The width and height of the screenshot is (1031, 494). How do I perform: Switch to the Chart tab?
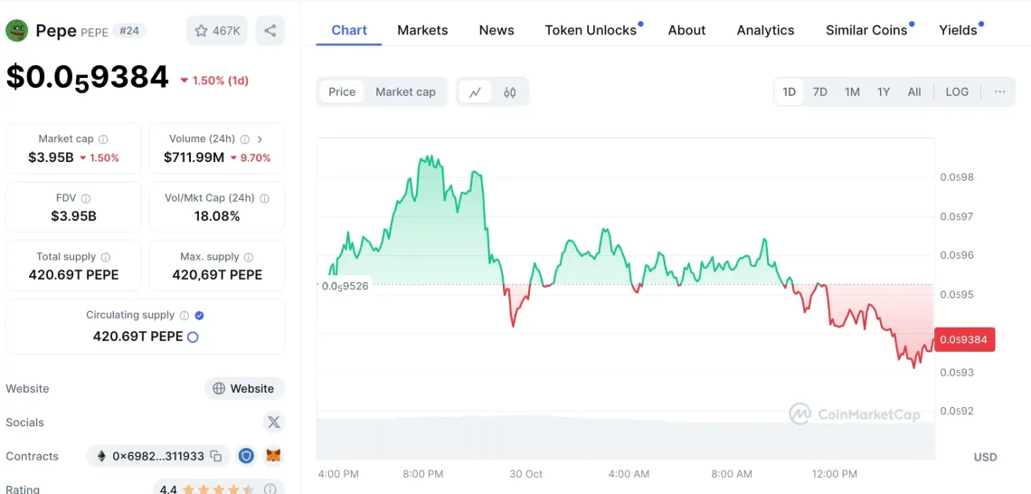[349, 30]
